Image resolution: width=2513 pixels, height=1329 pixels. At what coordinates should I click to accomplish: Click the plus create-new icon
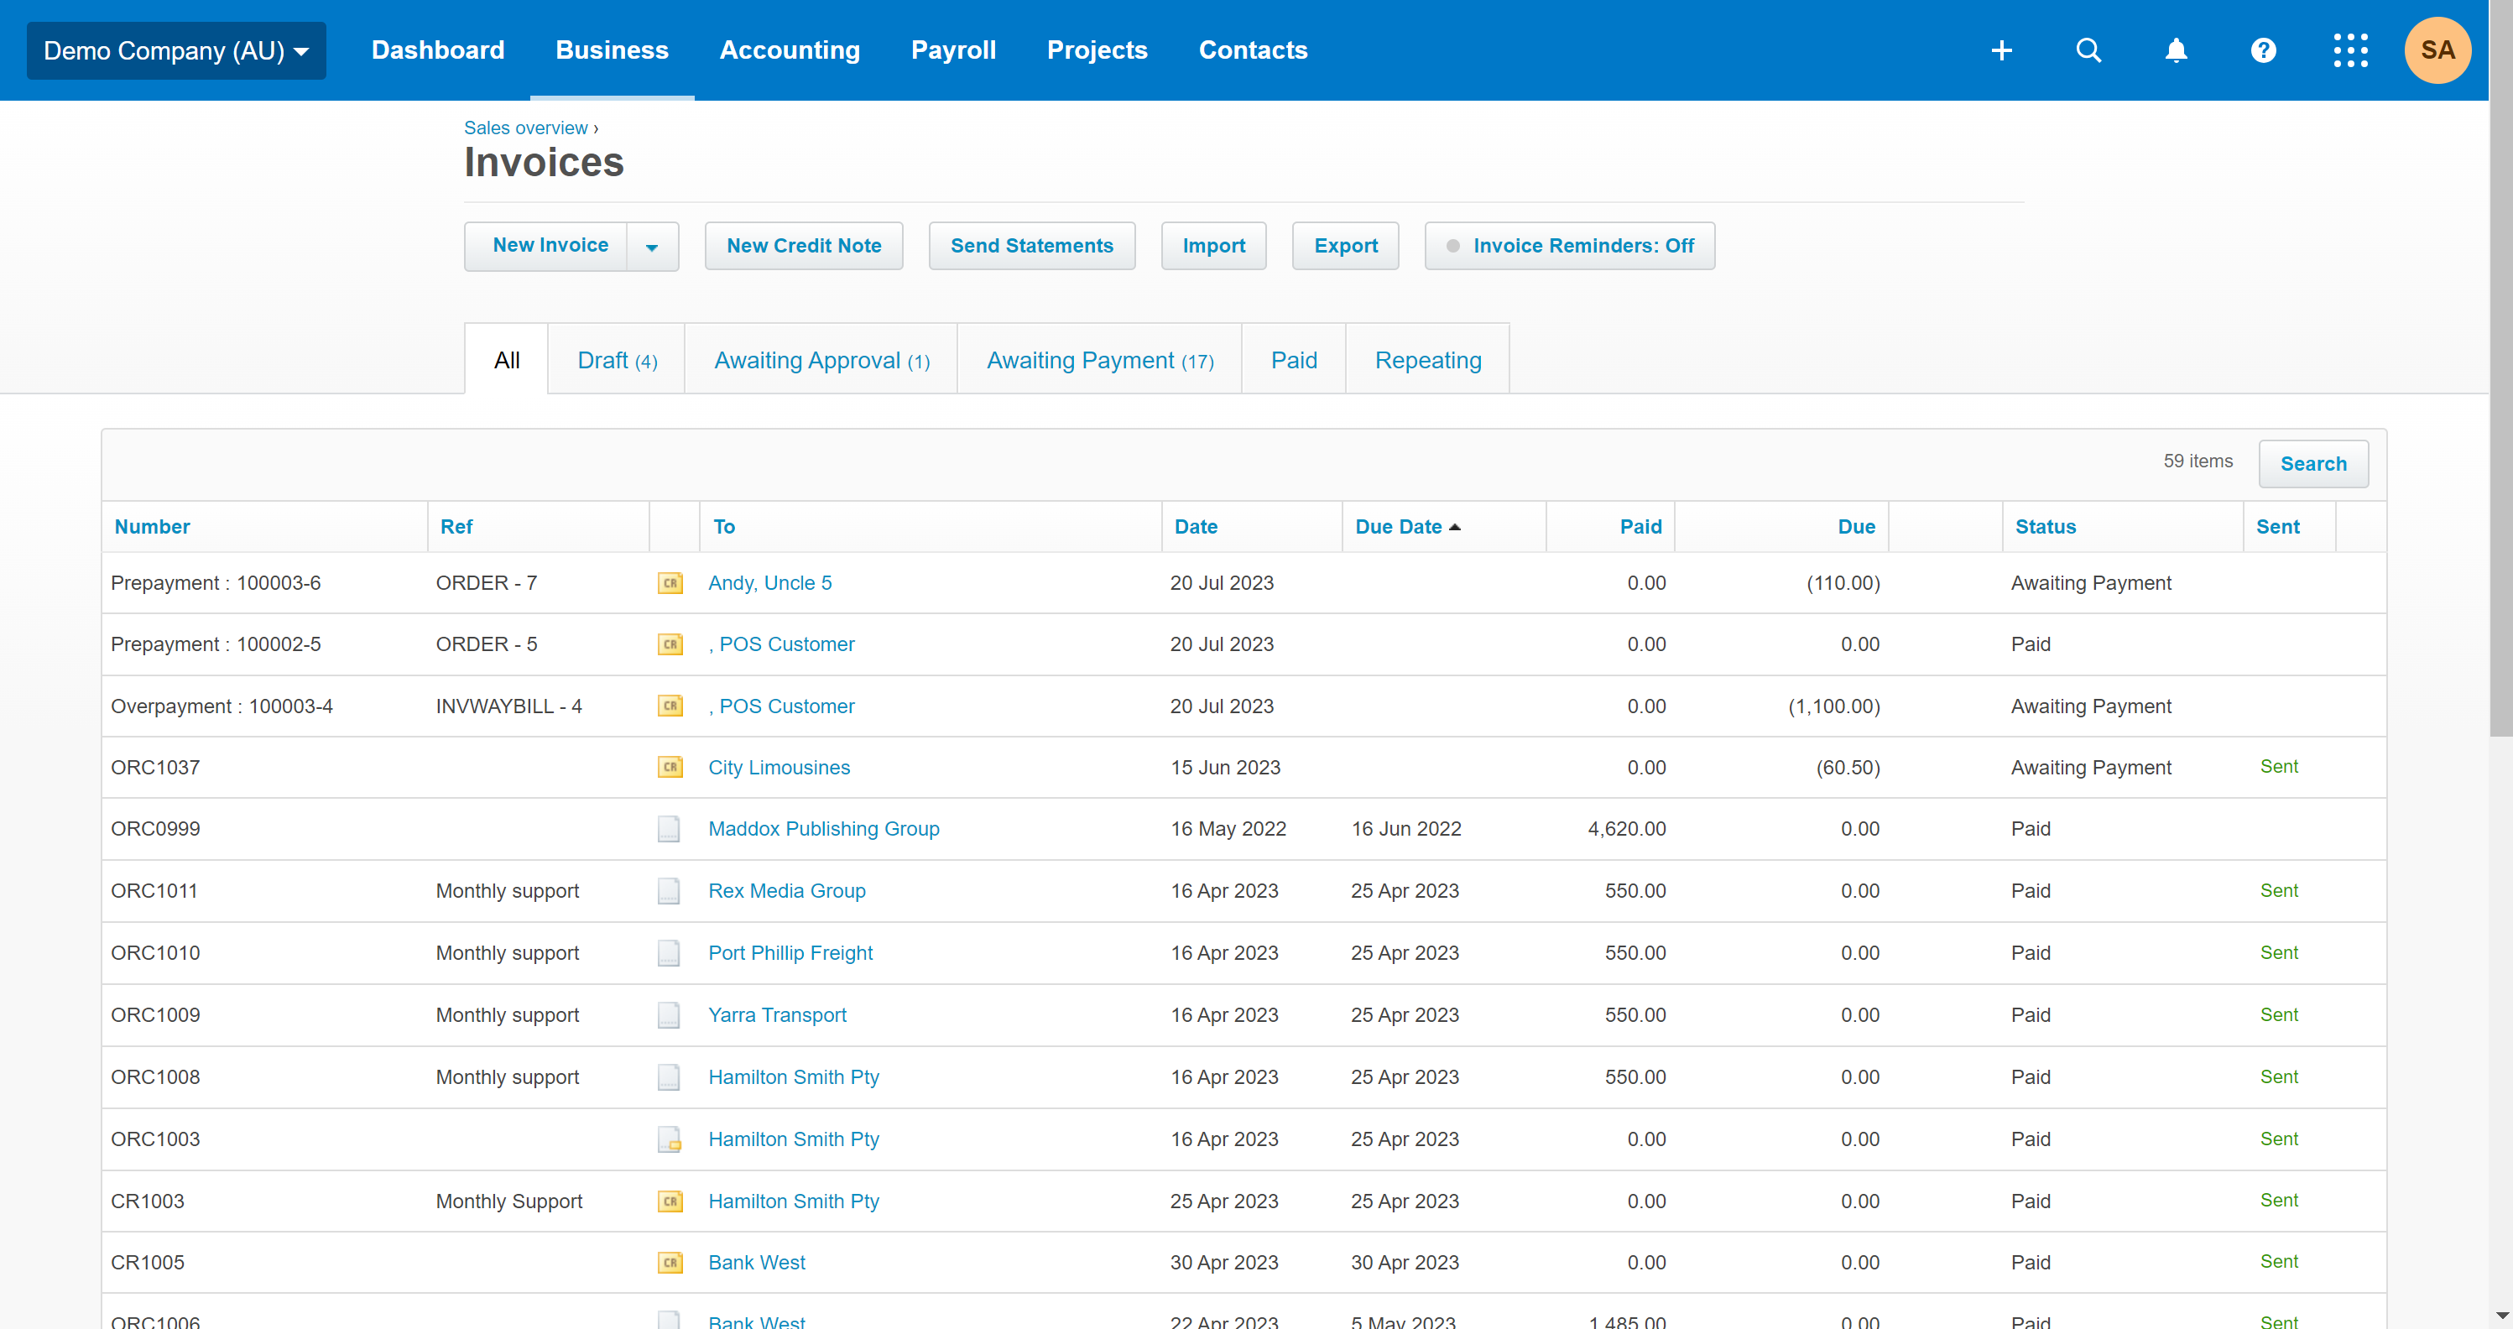click(2001, 50)
